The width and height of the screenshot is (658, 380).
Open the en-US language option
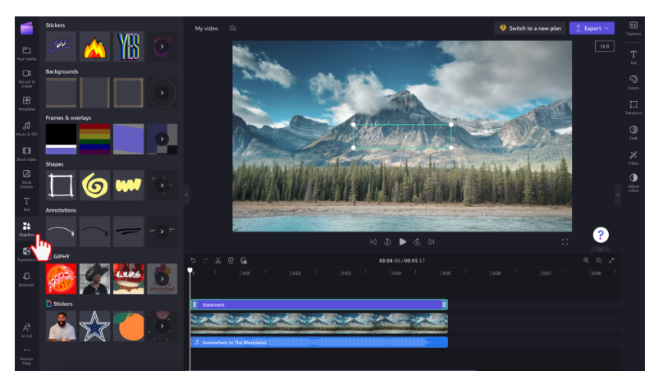(26, 330)
